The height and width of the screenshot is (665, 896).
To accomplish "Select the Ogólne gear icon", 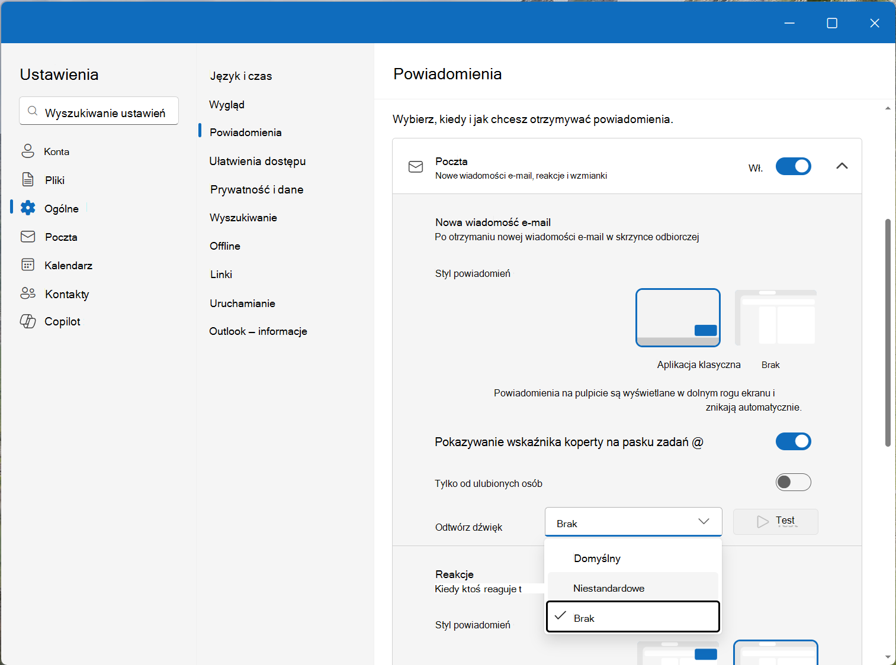I will click(28, 208).
